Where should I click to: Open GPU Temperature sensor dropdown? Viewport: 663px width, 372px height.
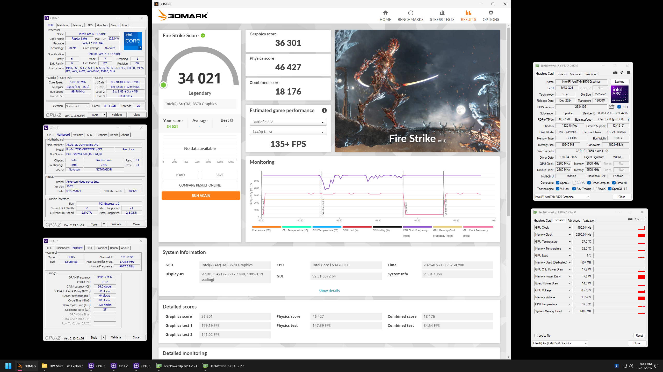pos(570,242)
